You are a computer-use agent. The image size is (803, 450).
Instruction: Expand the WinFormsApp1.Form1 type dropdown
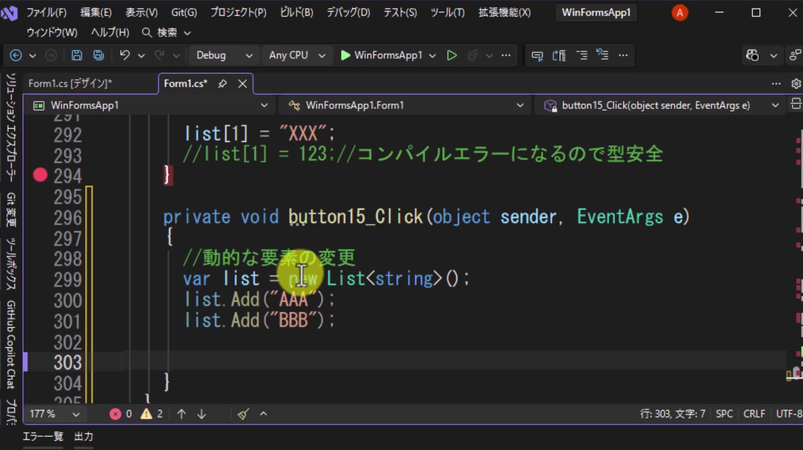[406, 105]
